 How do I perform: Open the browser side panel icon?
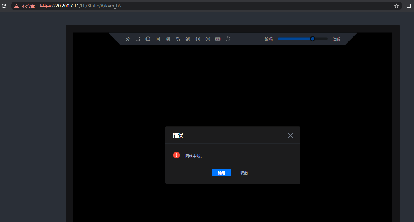click(x=409, y=6)
